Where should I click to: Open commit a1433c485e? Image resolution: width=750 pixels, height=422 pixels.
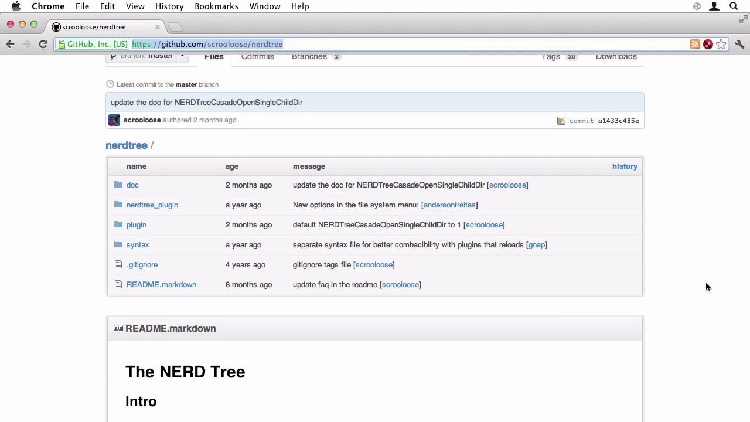tap(618, 121)
